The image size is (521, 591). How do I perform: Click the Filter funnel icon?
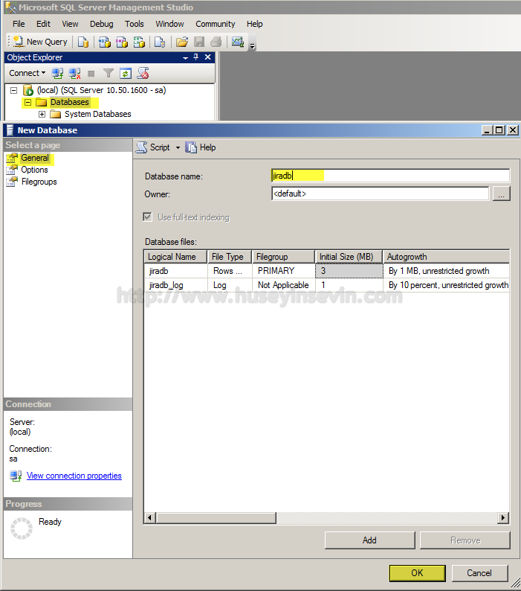click(109, 73)
